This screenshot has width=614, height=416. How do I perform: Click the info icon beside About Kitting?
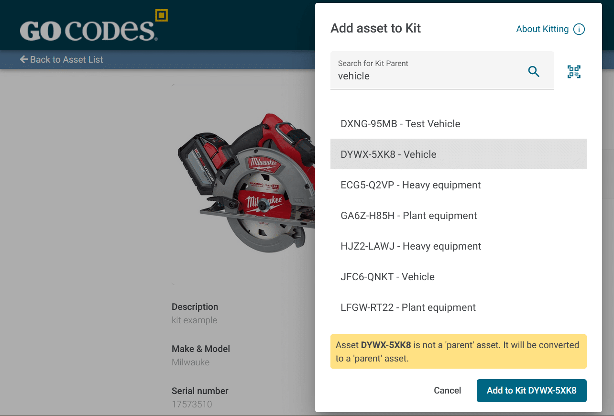click(579, 29)
